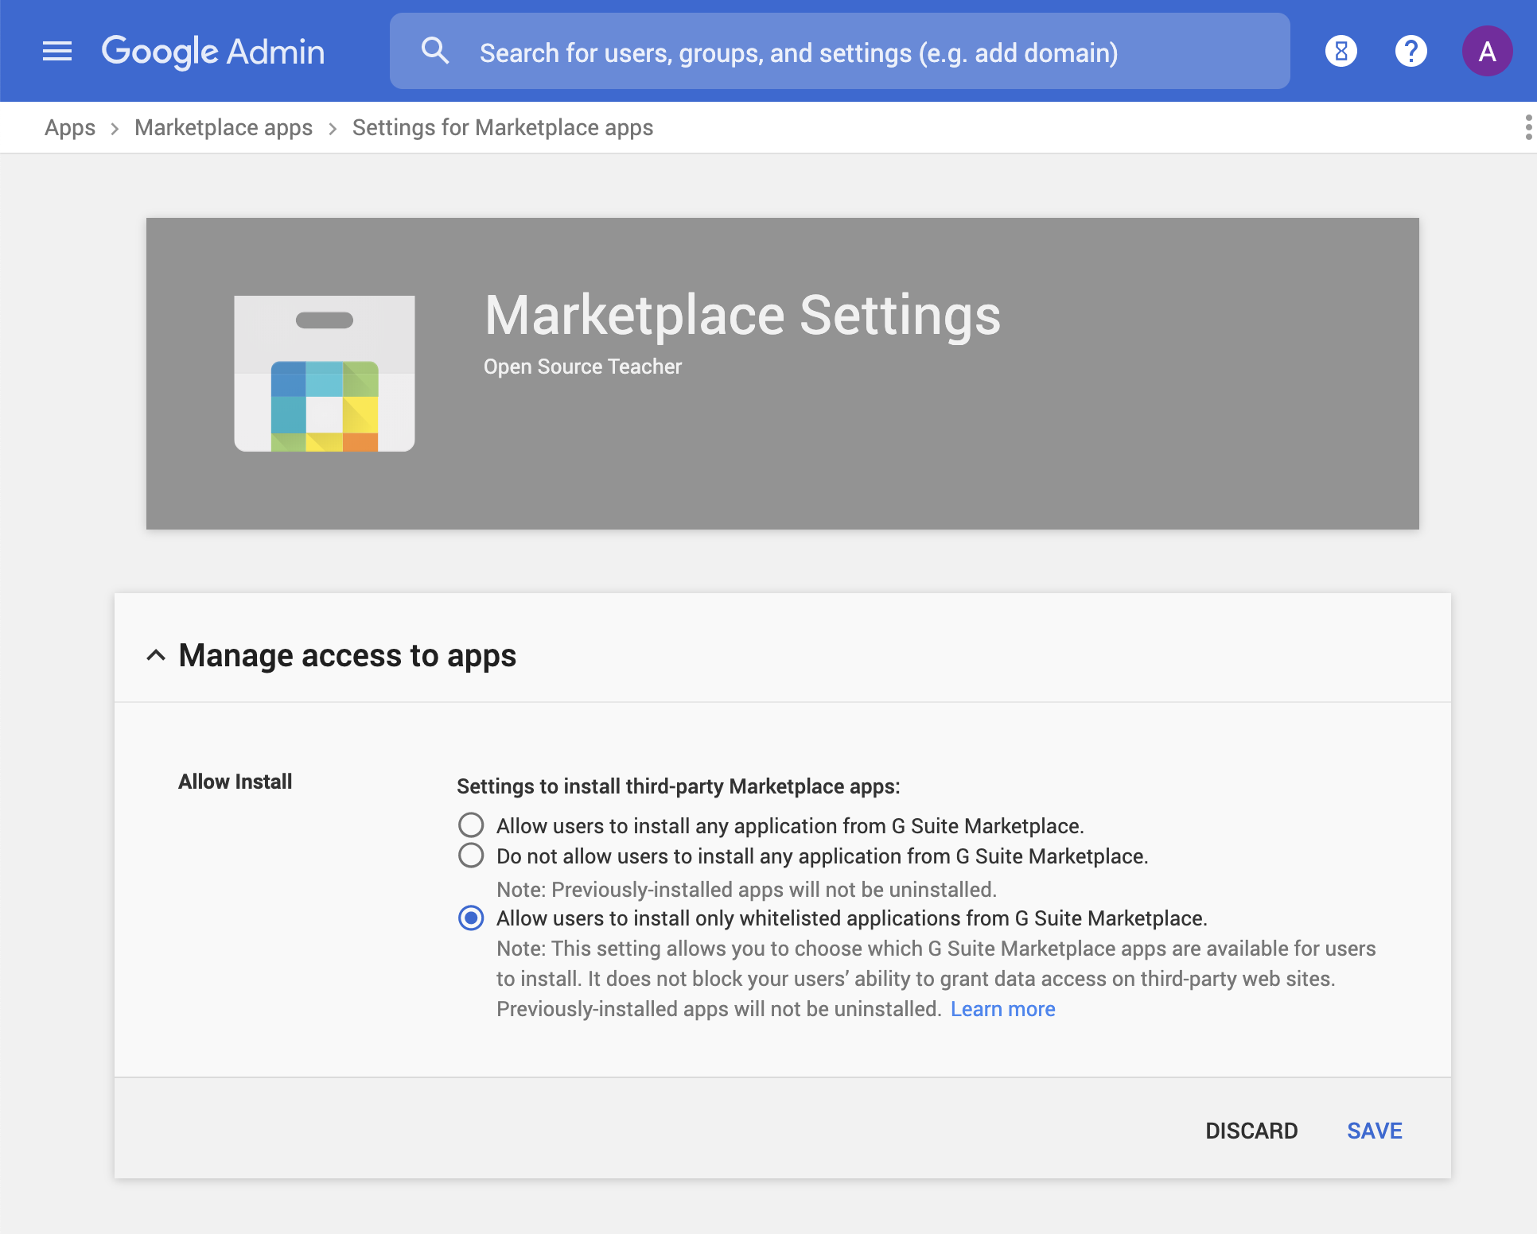Go to Apps breadcrumb
The height and width of the screenshot is (1234, 1537).
[x=70, y=128]
